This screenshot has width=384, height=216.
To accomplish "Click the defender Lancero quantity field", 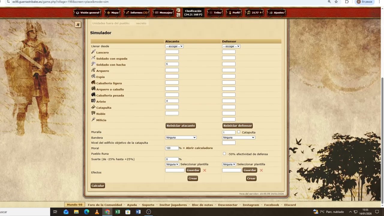I will (229, 52).
